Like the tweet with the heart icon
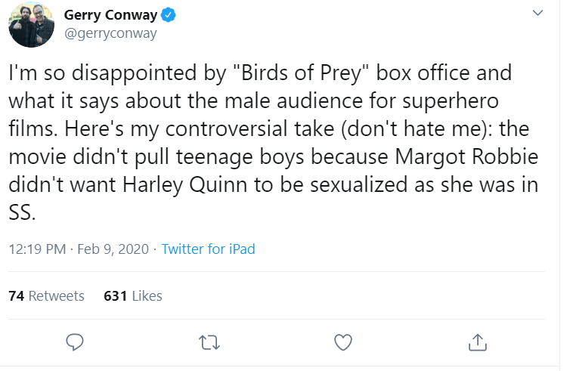 [342, 342]
